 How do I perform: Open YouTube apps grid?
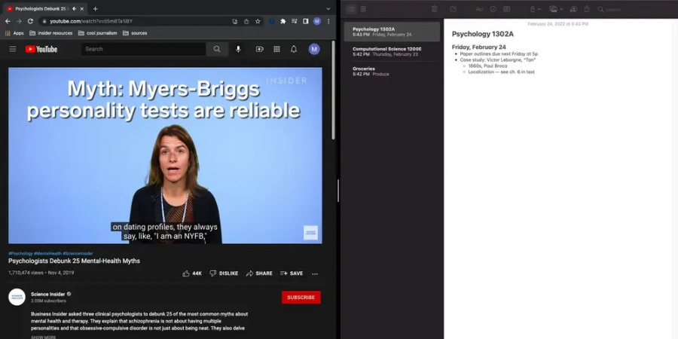276,49
